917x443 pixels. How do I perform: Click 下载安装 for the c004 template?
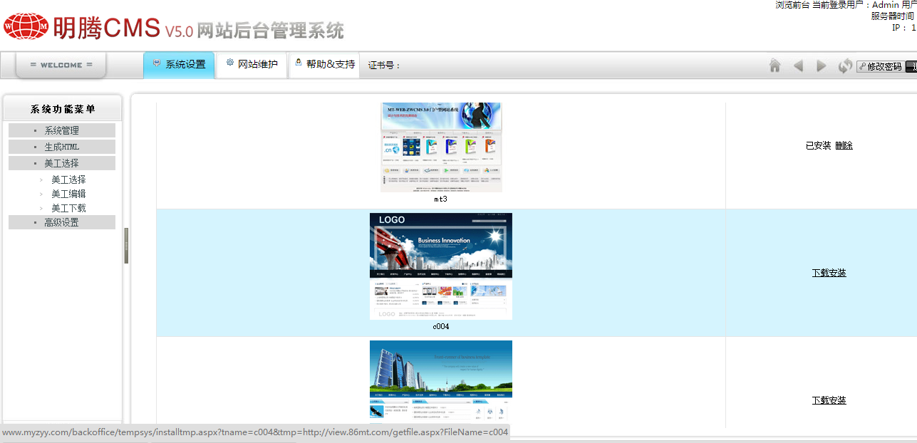click(x=829, y=273)
